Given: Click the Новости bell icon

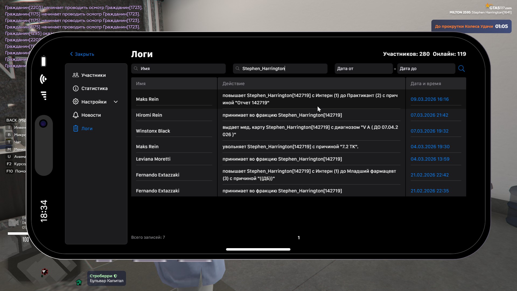Looking at the screenshot, I should 75,115.
